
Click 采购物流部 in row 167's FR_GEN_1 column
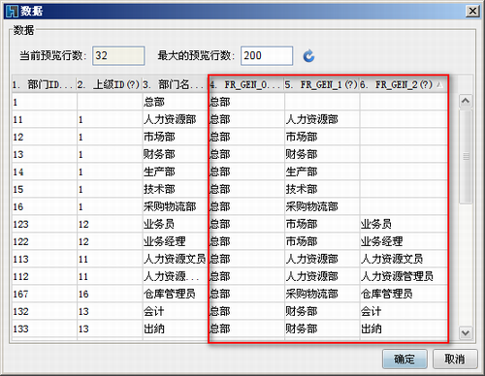click(x=311, y=295)
